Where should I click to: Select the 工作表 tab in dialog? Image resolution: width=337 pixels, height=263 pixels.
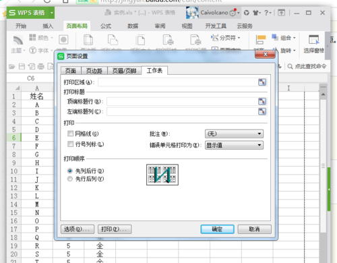(154, 71)
